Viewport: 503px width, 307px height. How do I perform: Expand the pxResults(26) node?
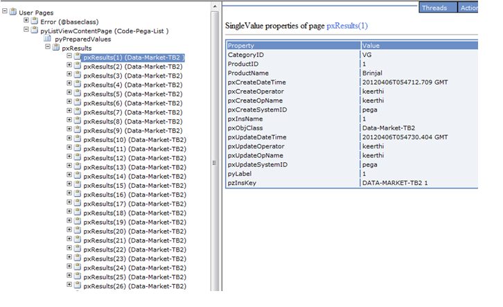[x=69, y=285]
